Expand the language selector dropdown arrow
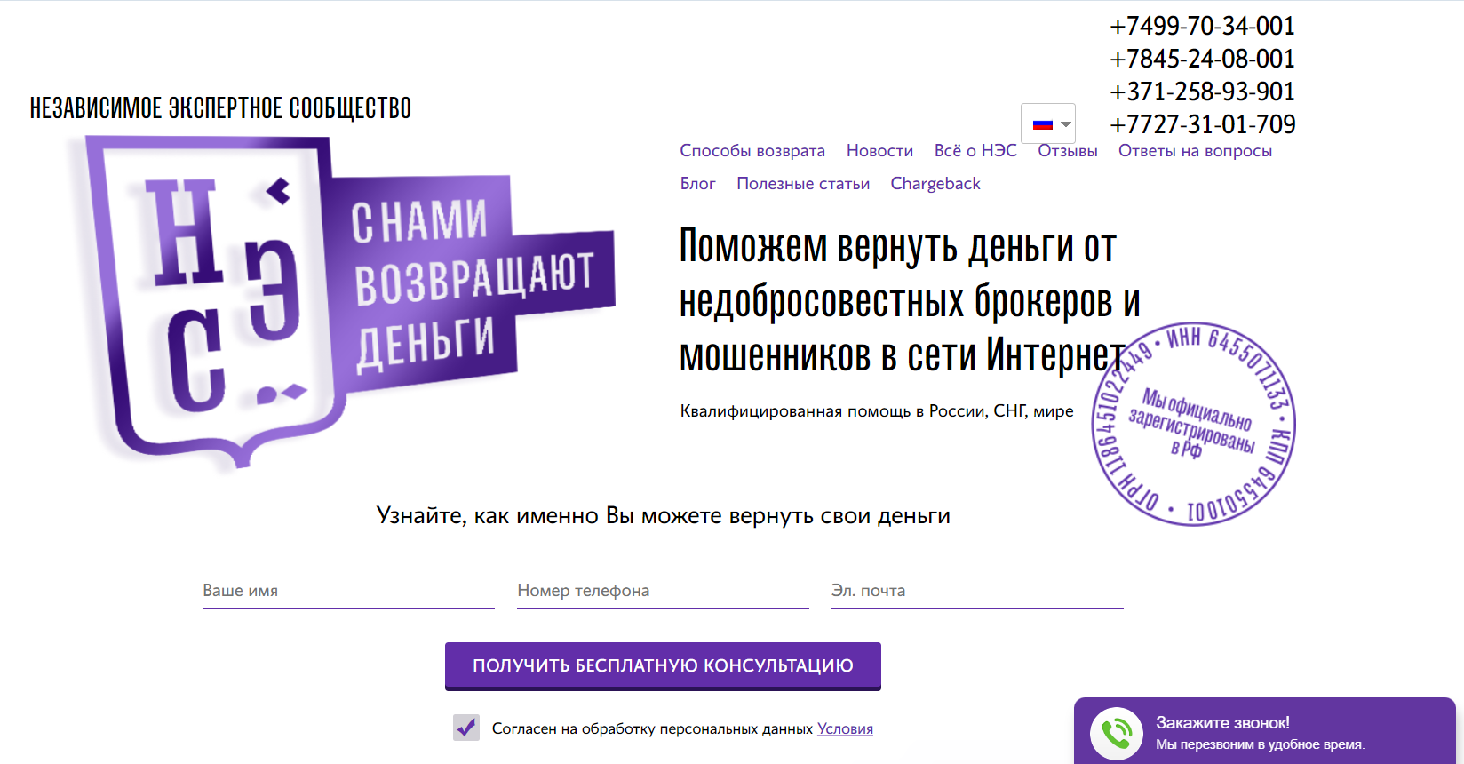This screenshot has height=764, width=1464. pyautogui.click(x=1066, y=124)
